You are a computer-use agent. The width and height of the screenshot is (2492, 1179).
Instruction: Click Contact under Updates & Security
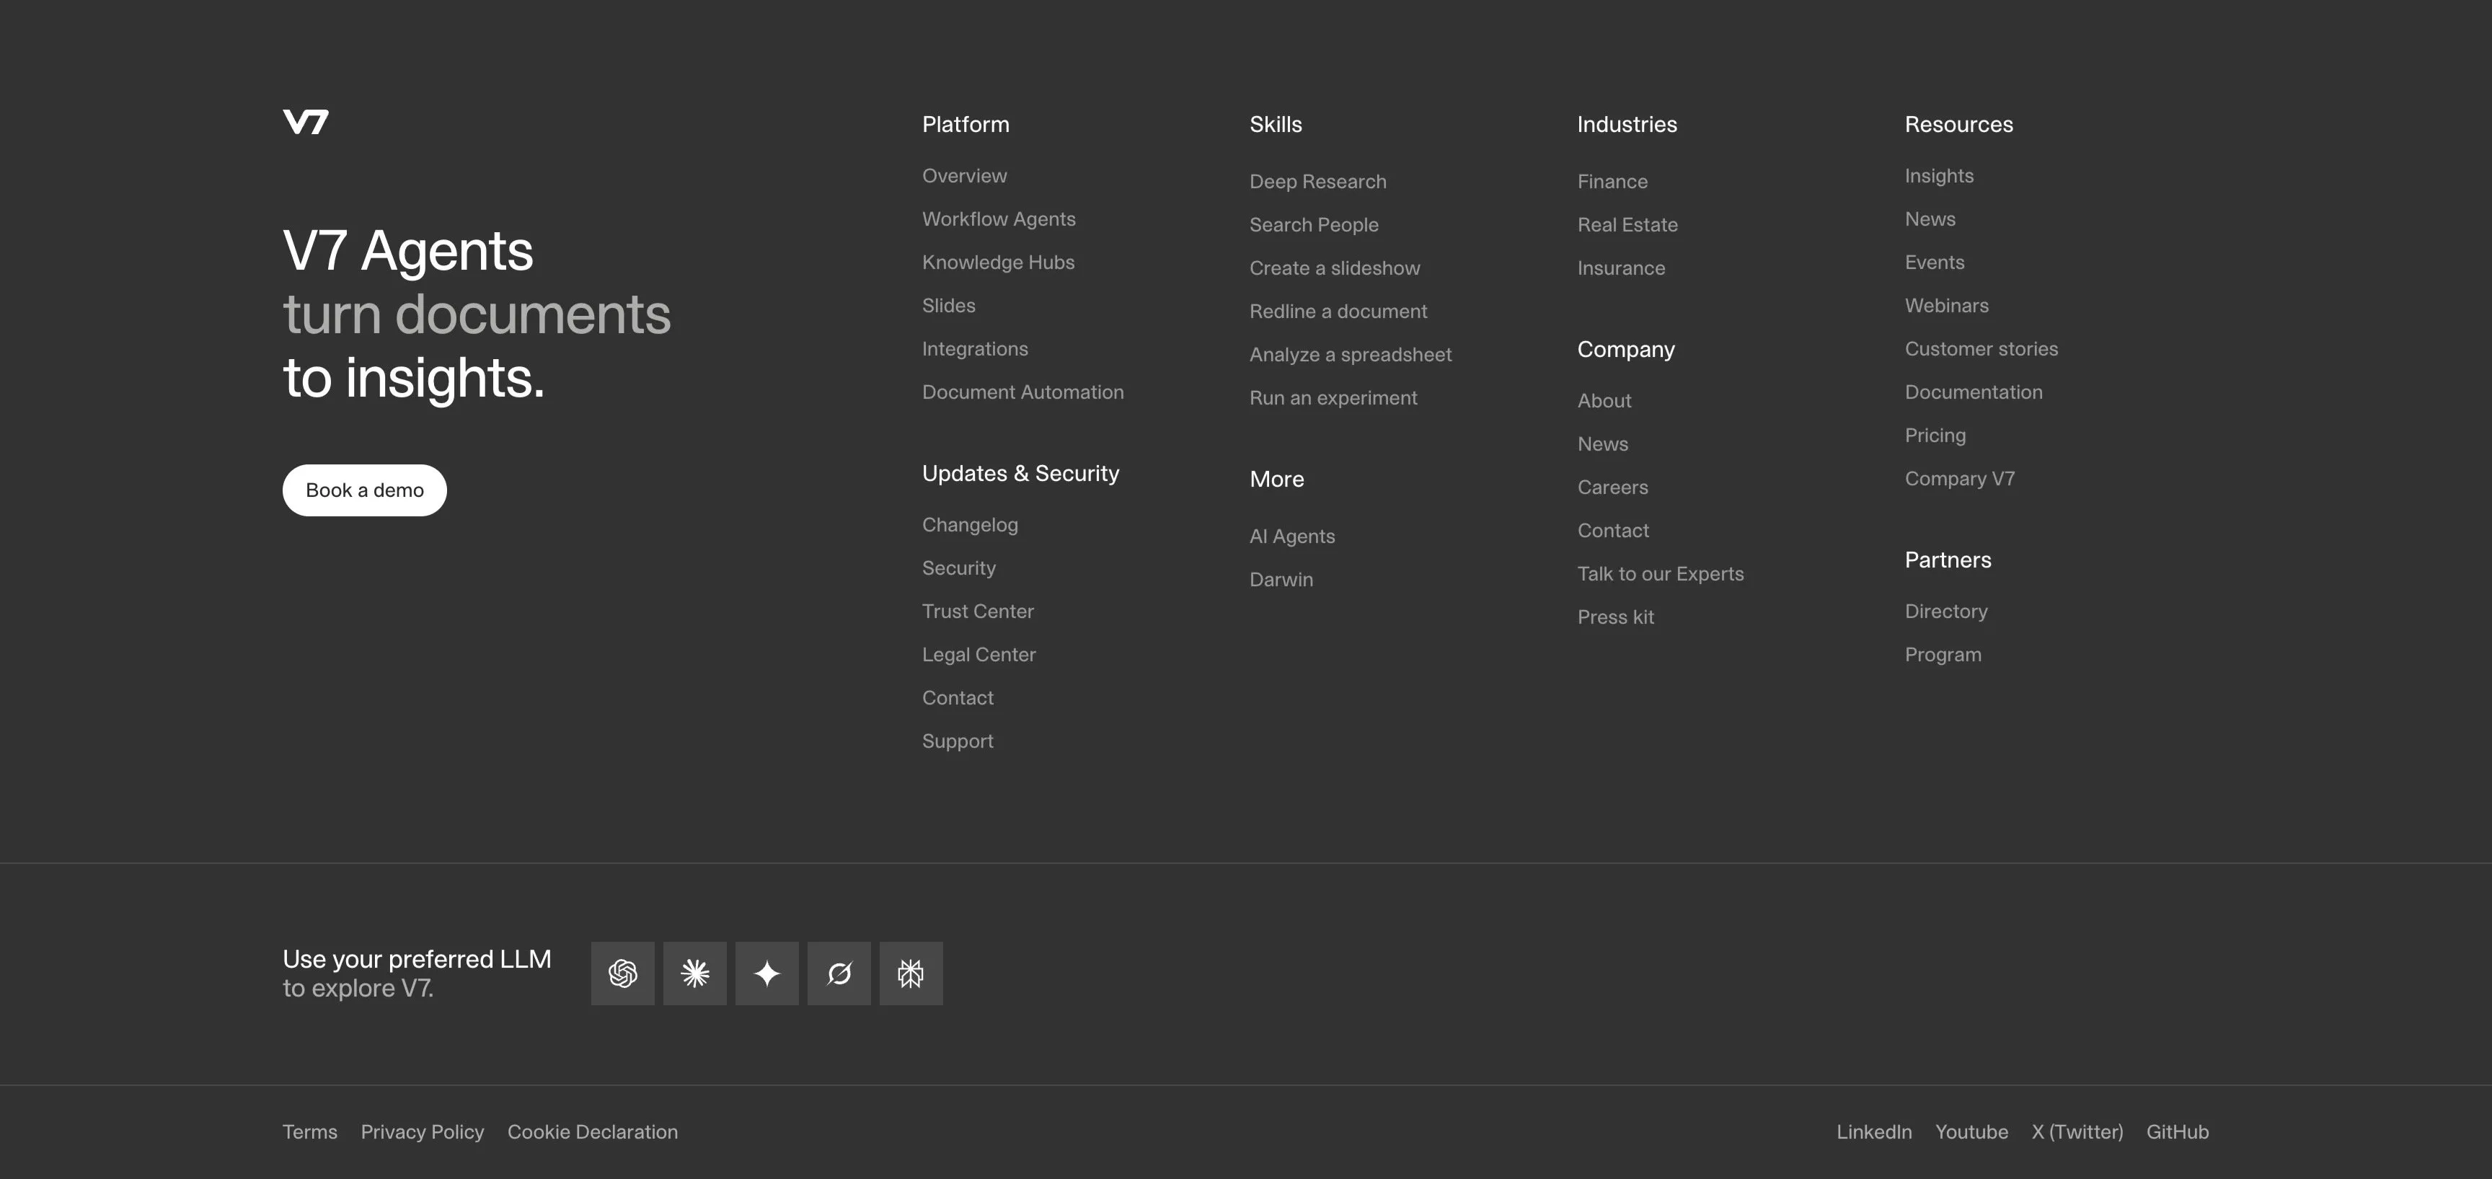[958, 697]
